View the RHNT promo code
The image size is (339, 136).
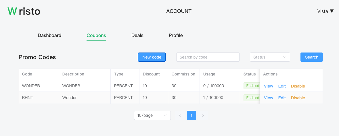[x=268, y=98]
